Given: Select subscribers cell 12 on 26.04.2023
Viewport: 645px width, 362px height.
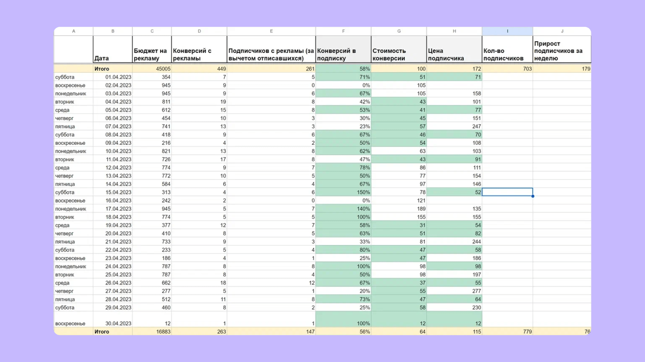Looking at the screenshot, I should coord(271,283).
